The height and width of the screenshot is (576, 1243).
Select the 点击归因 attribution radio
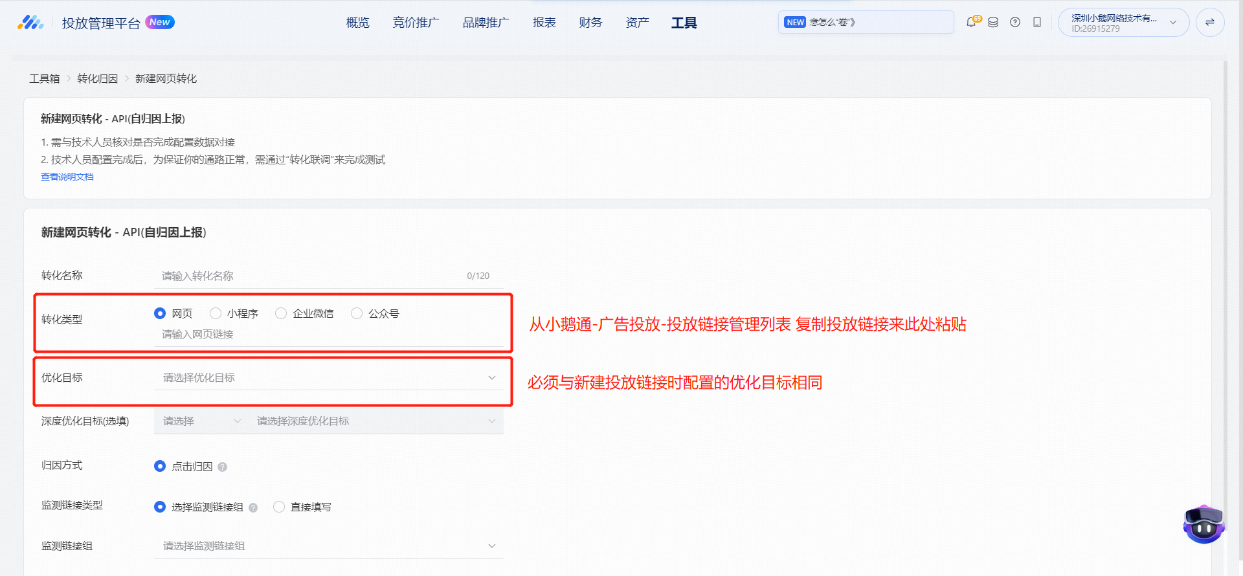click(x=160, y=466)
